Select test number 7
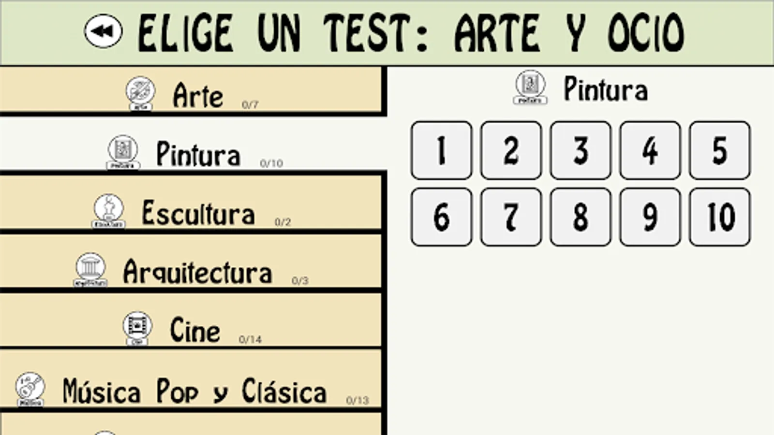 511,217
